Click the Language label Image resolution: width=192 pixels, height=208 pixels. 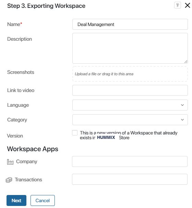pos(18,105)
